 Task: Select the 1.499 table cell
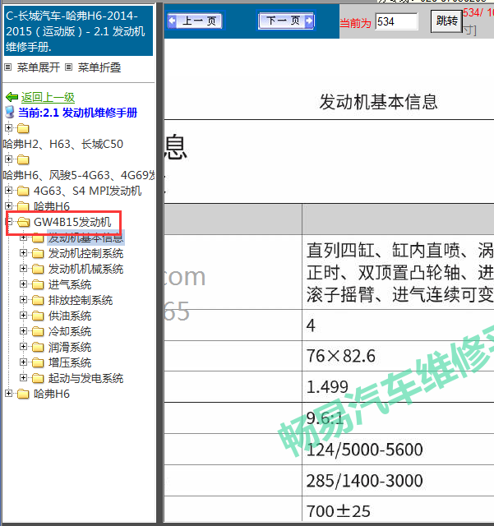pyautogui.click(x=398, y=387)
